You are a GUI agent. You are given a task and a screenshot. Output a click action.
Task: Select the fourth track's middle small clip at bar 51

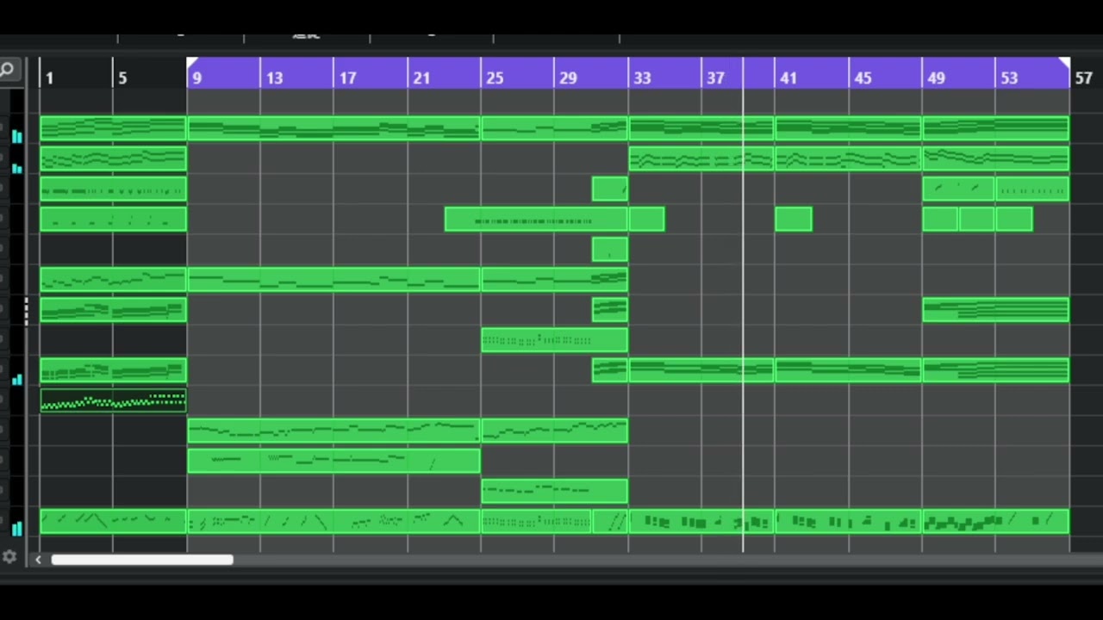click(977, 220)
